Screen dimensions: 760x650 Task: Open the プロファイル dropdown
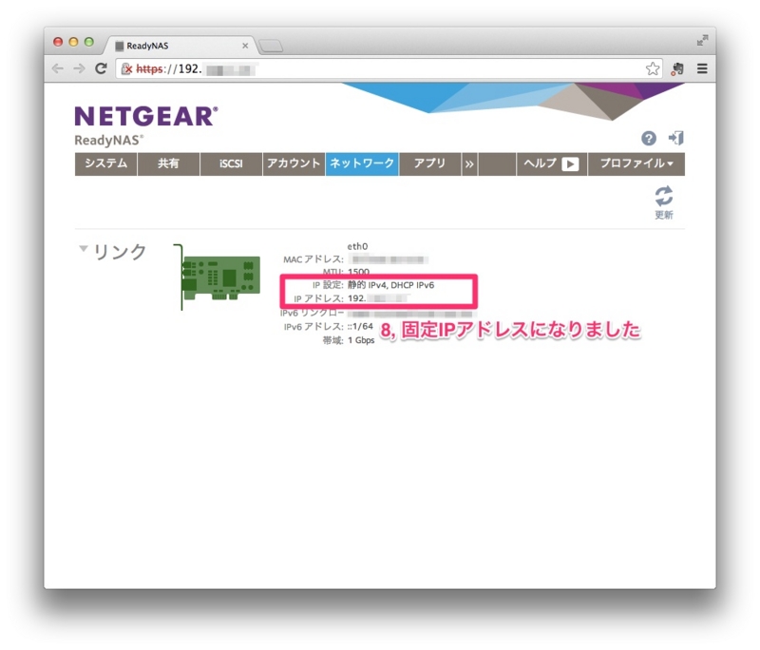(636, 163)
